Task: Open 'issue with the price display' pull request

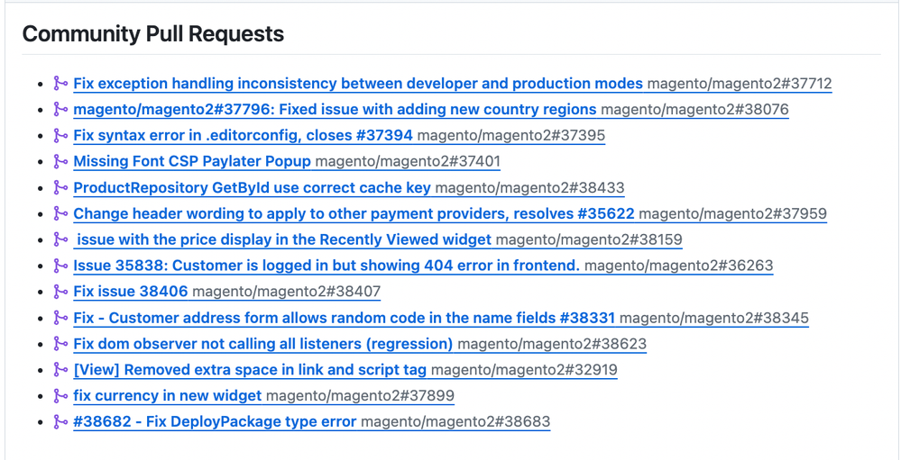Action: (284, 240)
